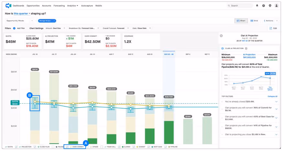This screenshot has width=282, height=151.
Task: Open the Analytics menu
Action: [72, 6]
